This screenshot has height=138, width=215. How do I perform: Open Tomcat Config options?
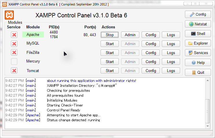click(151, 70)
